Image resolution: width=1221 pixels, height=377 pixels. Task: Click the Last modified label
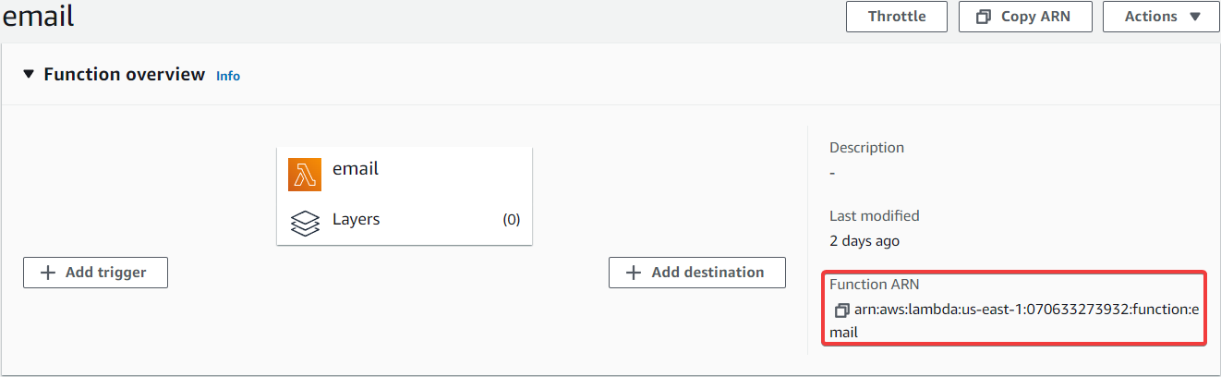tap(874, 216)
